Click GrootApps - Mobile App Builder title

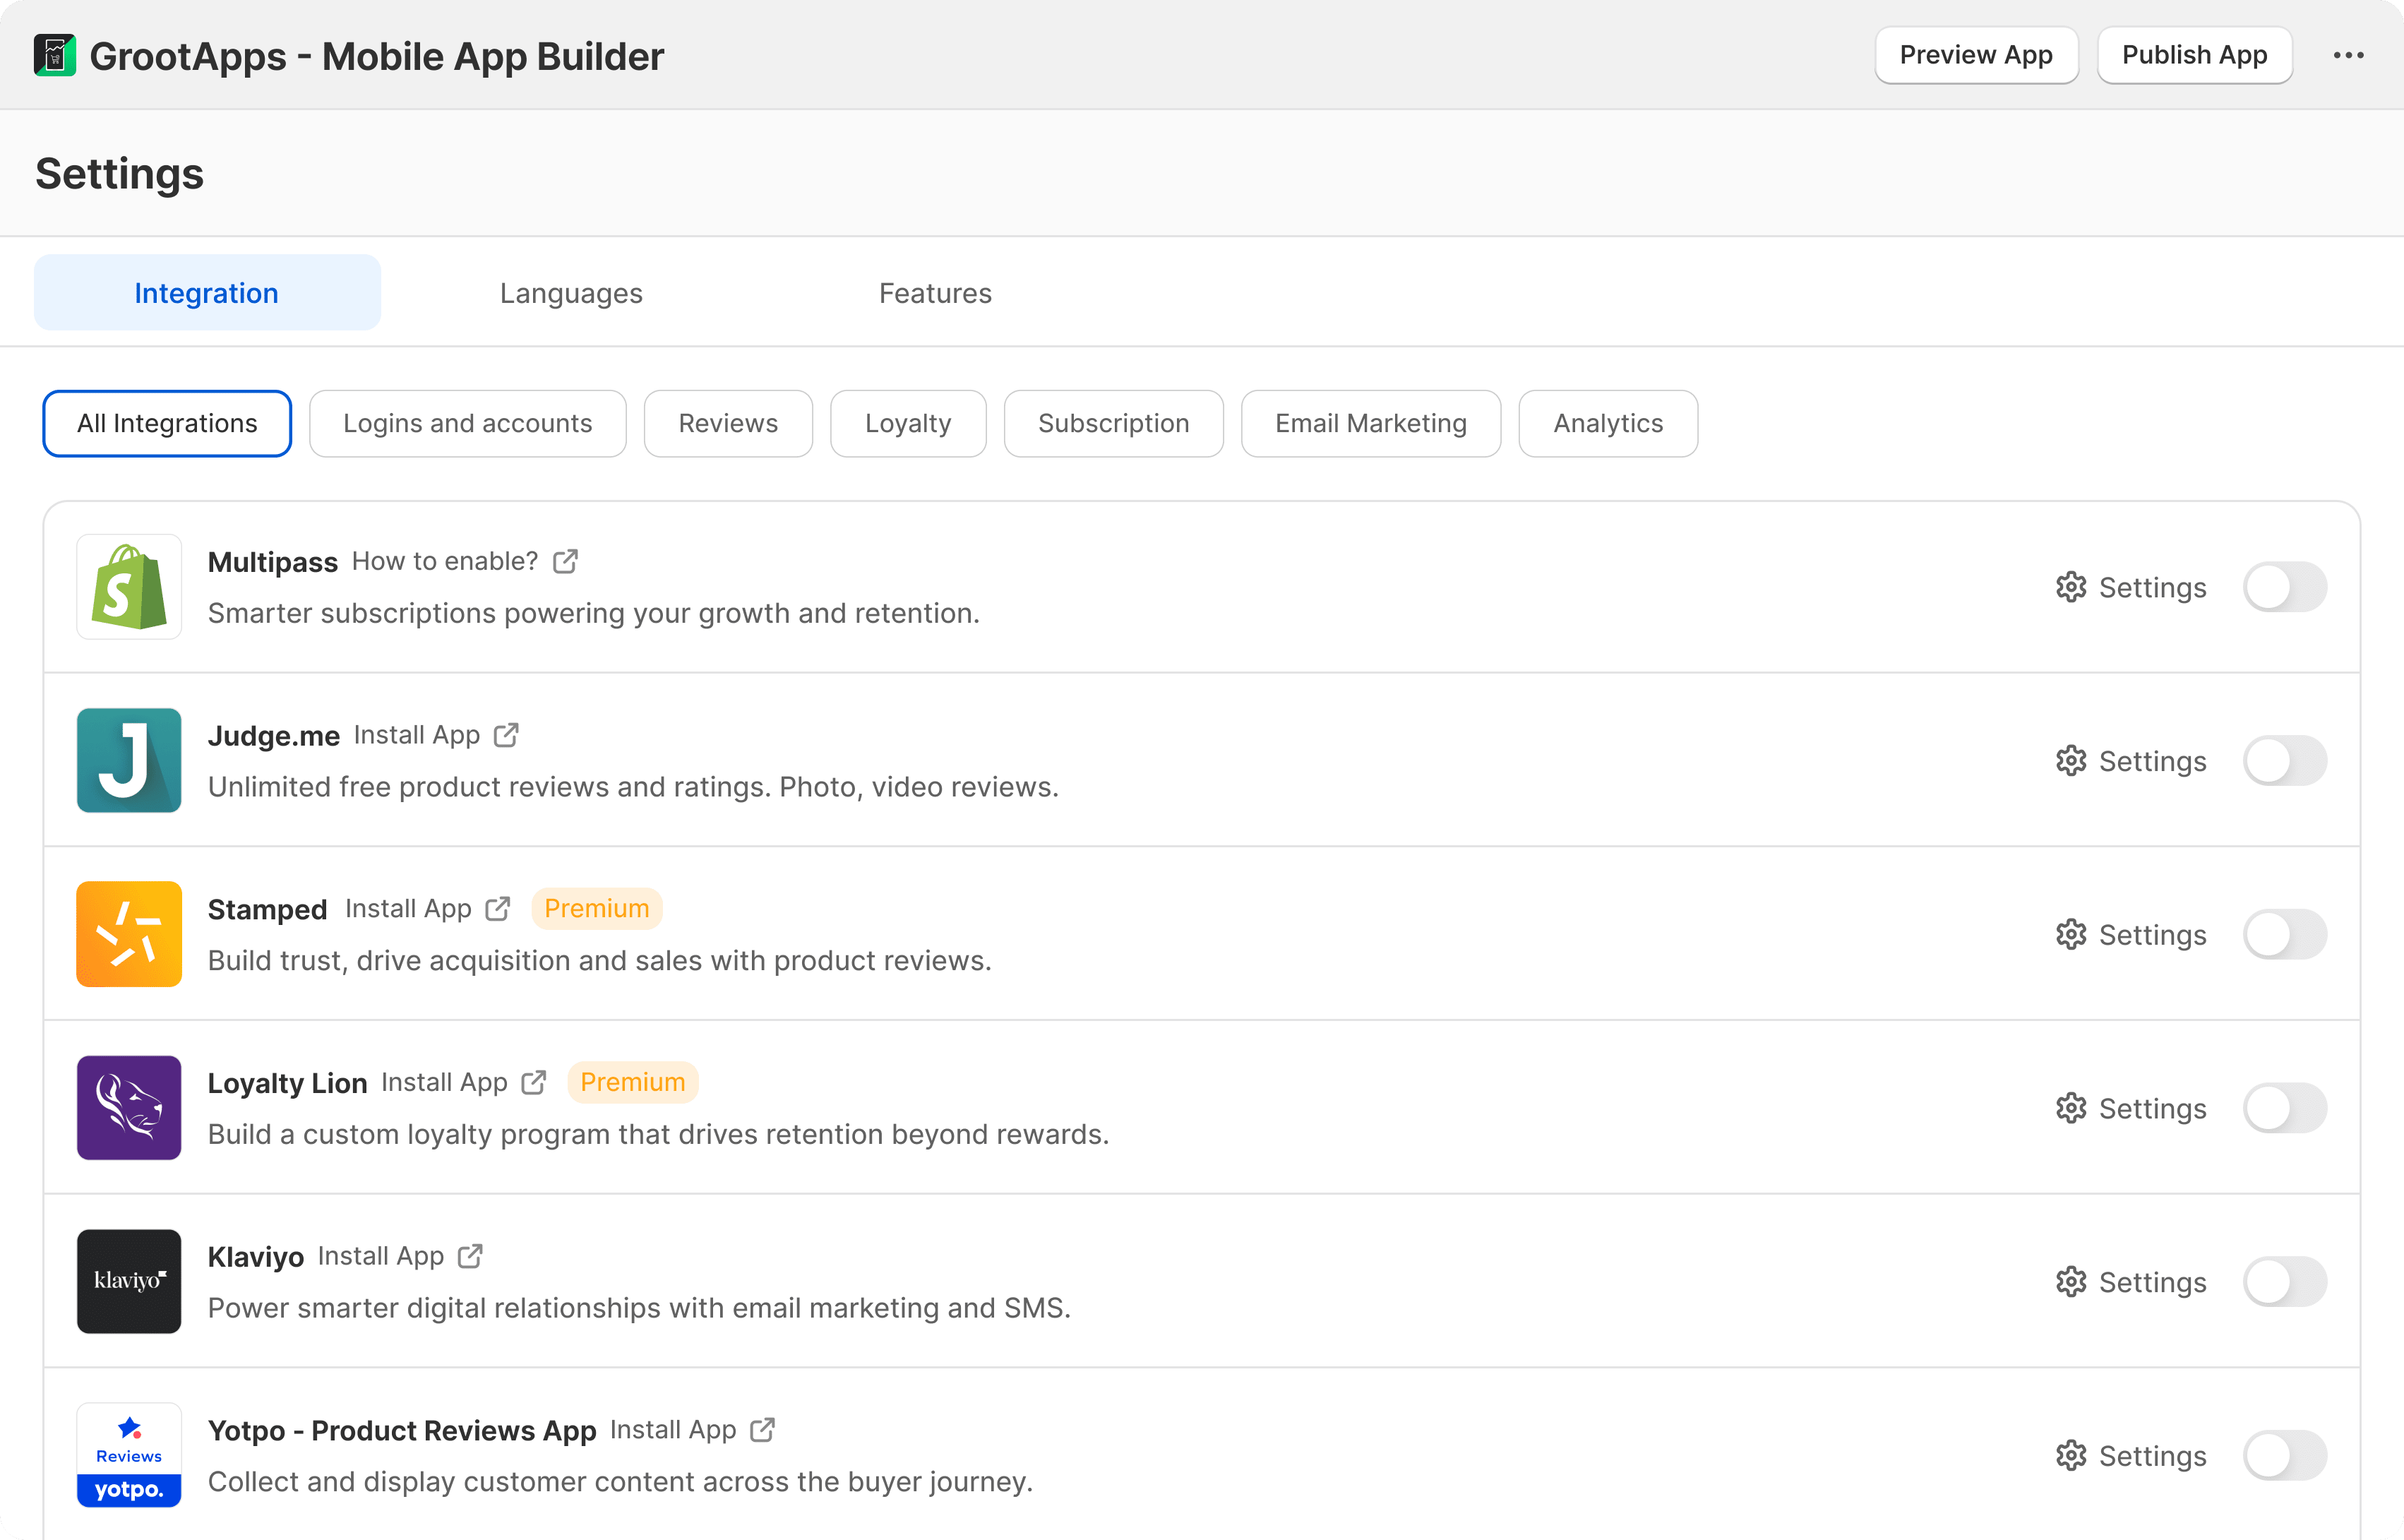point(377,56)
